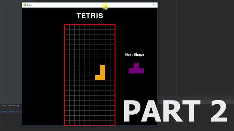
Task: Minimize the Tetris window
Action: point(138,5)
